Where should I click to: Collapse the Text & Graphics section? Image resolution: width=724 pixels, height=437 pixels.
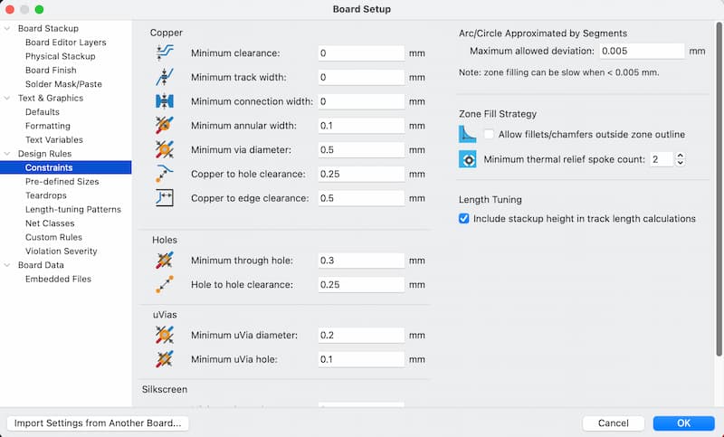[x=10, y=98]
